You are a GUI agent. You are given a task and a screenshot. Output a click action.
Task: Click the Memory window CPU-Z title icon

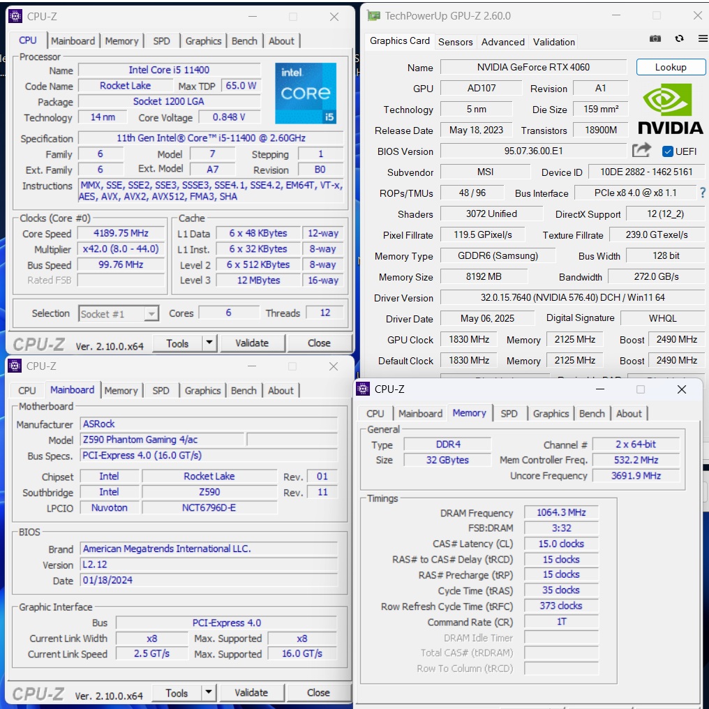[363, 389]
